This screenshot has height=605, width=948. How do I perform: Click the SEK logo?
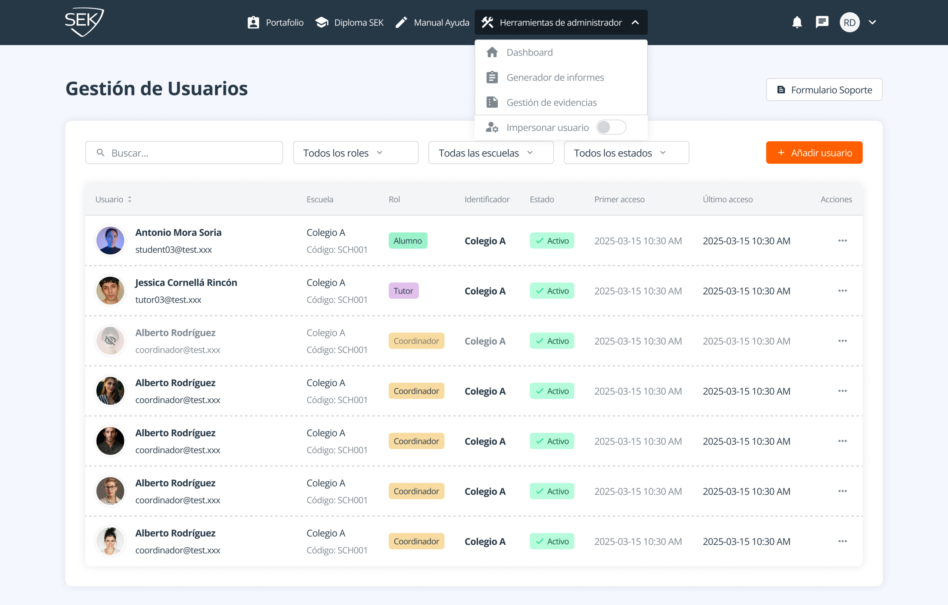pos(84,22)
